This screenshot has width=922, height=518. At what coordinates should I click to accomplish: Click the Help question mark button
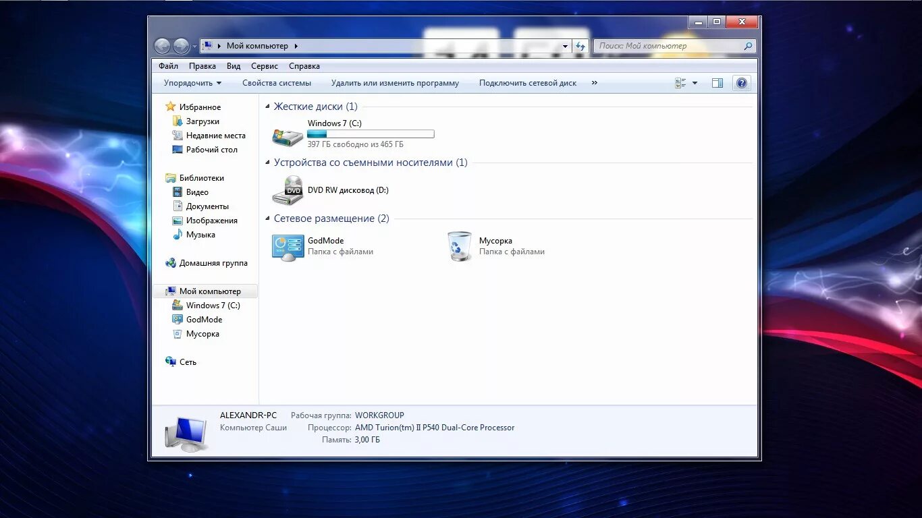(742, 83)
